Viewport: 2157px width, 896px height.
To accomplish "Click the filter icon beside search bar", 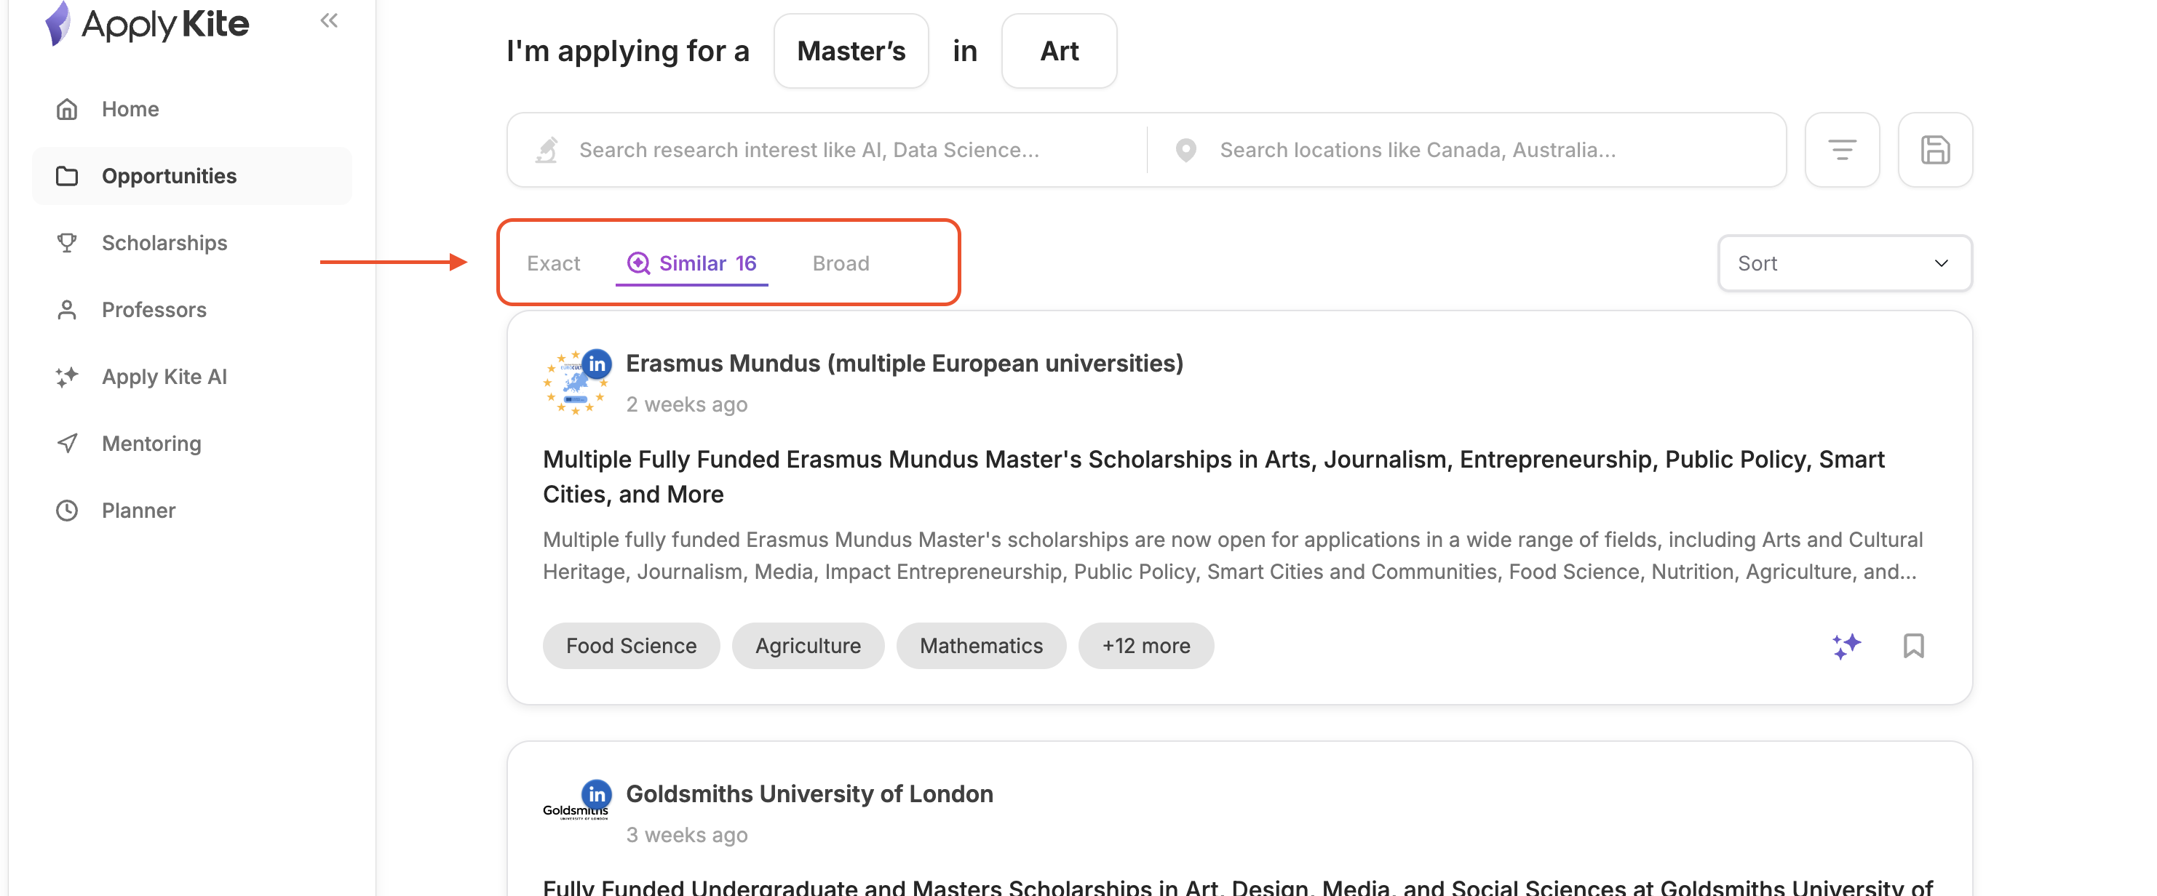I will point(1841,150).
